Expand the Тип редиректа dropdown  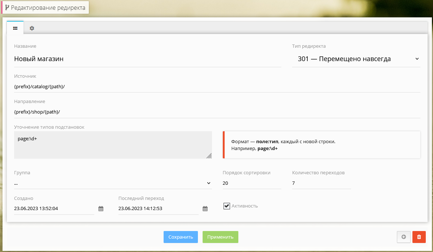pyautogui.click(x=356, y=59)
